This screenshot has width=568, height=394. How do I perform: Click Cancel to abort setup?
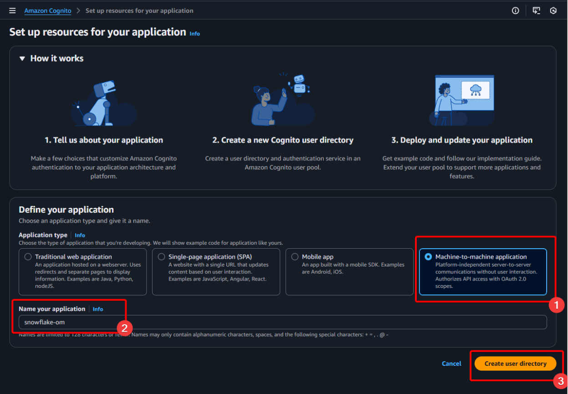tap(451, 363)
